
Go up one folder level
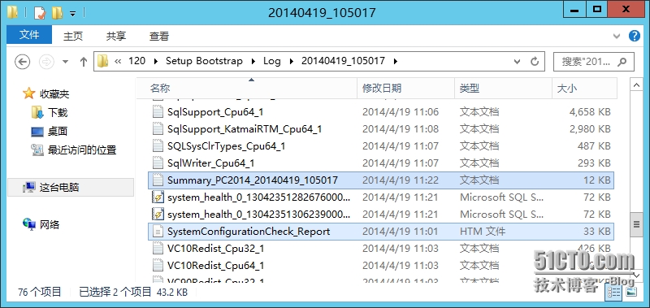84,62
